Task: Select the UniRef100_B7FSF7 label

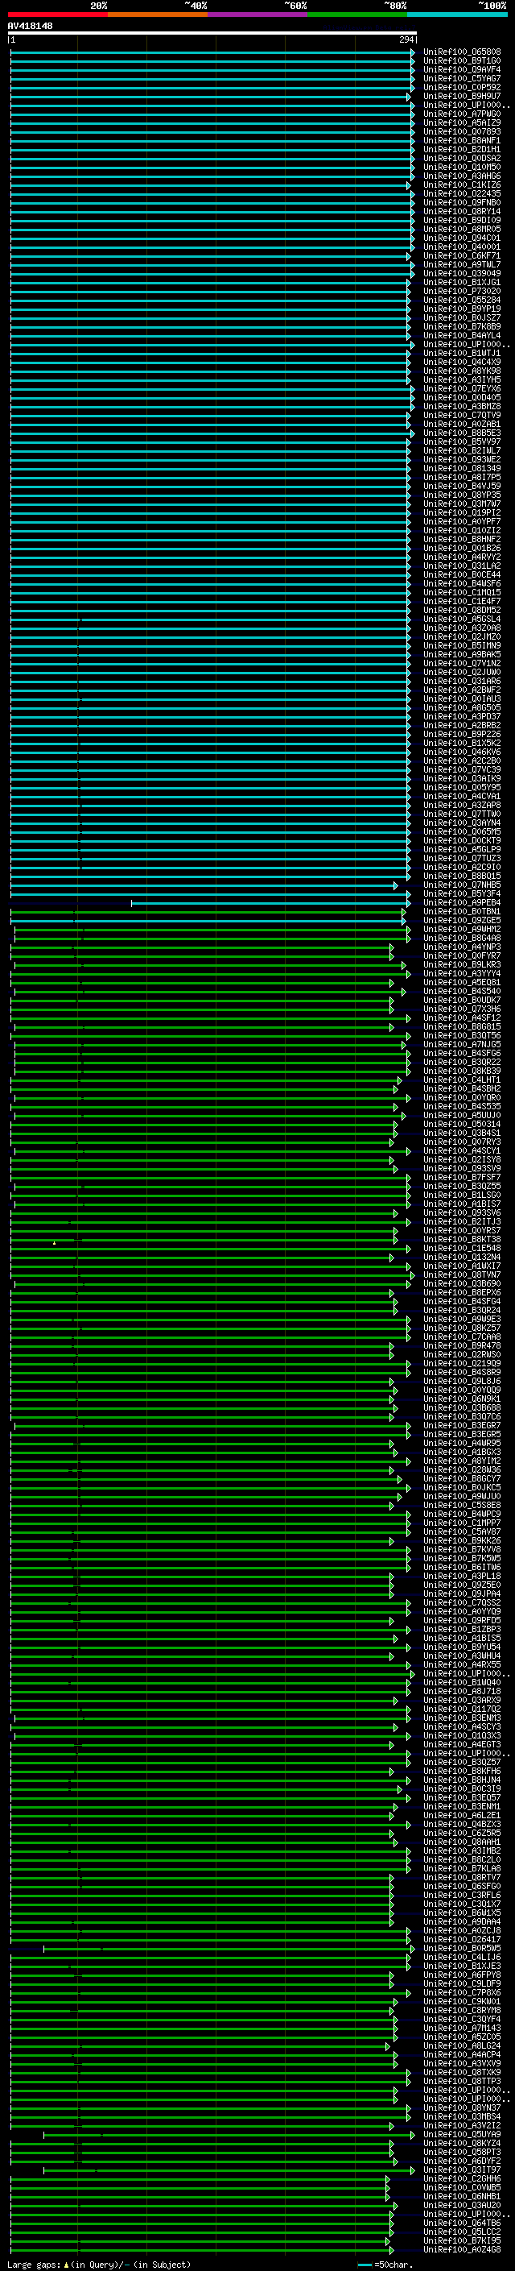Action: pos(461,1177)
